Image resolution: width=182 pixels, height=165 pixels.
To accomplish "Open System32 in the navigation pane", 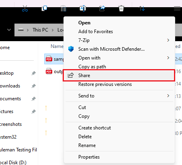I will (8, 137).
